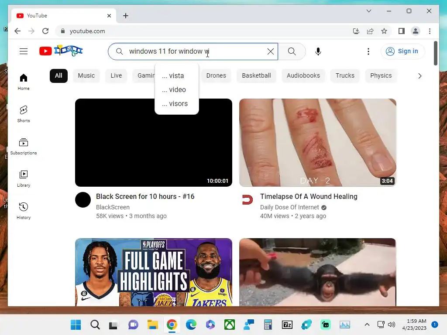Select the Basketball category chip

tap(256, 75)
